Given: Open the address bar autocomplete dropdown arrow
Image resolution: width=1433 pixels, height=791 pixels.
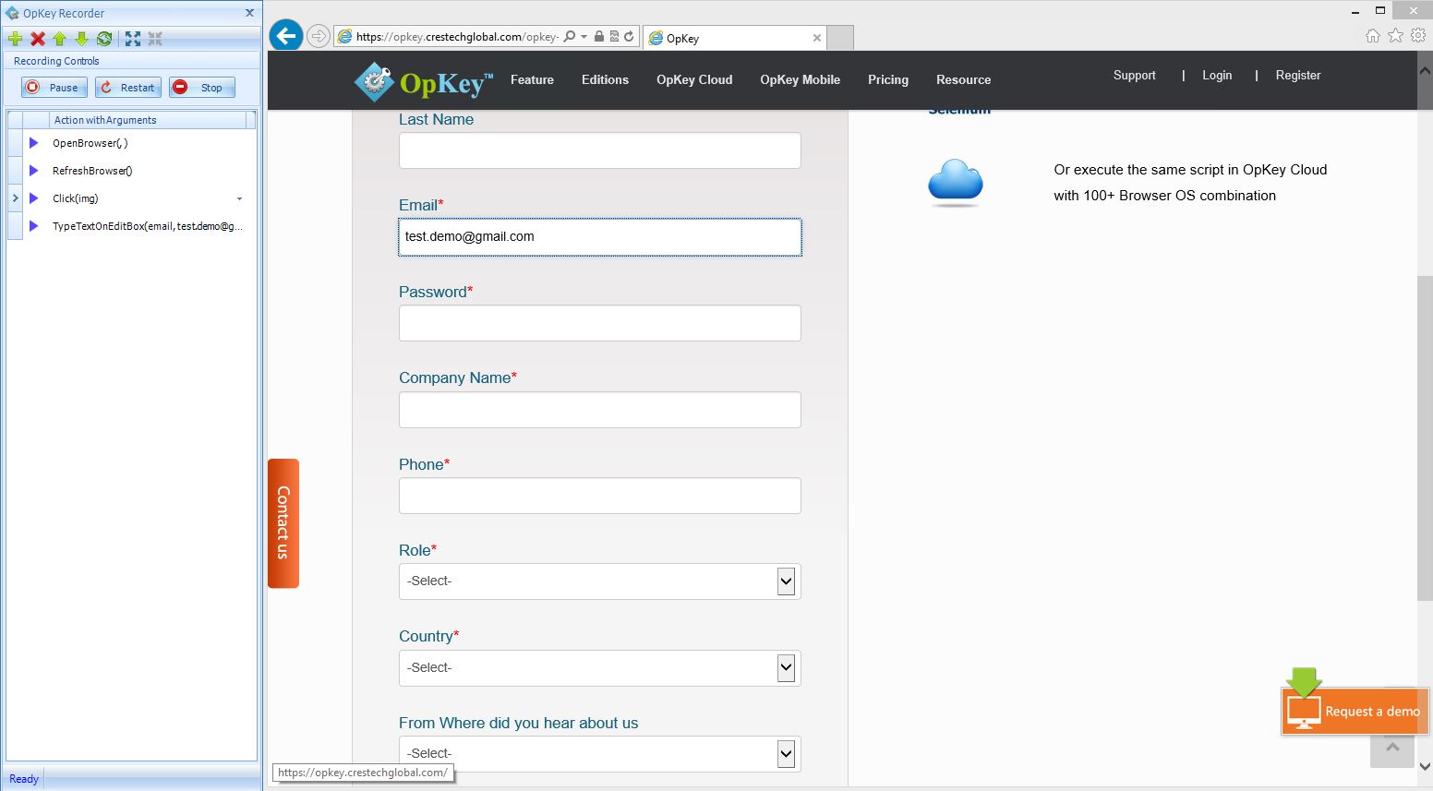Looking at the screenshot, I should (584, 37).
